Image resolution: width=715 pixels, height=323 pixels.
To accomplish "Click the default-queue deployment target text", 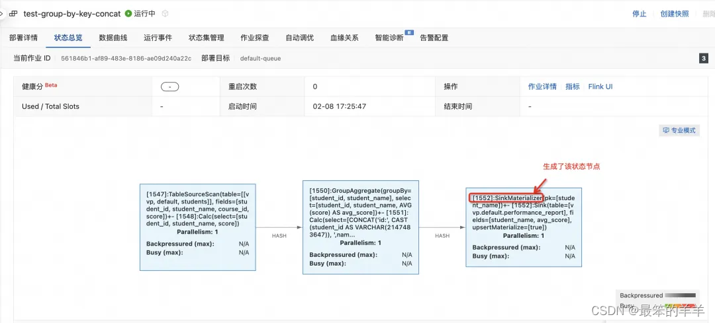I will tap(260, 59).
